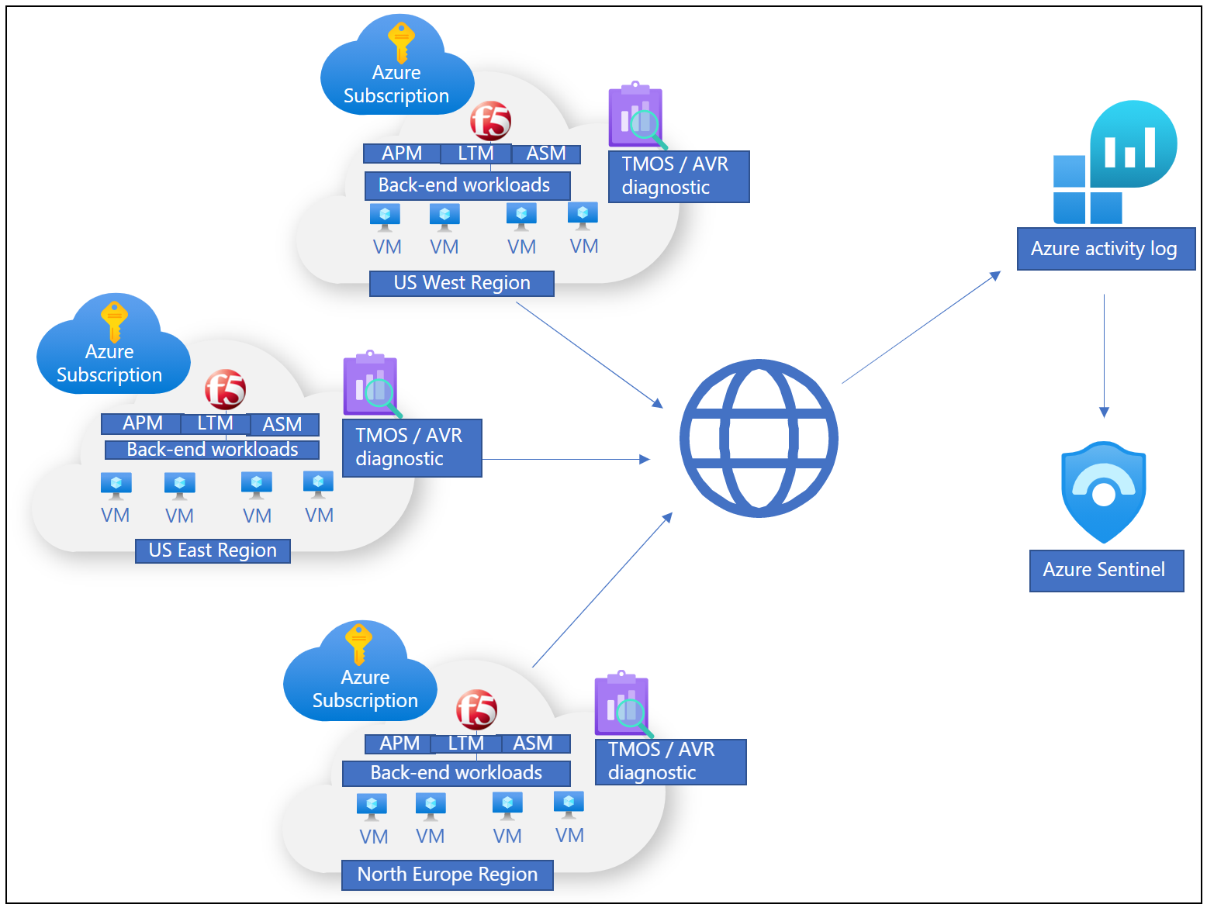Select the North Europe Region label
Screen dimensions: 1207x911
[x=448, y=875]
